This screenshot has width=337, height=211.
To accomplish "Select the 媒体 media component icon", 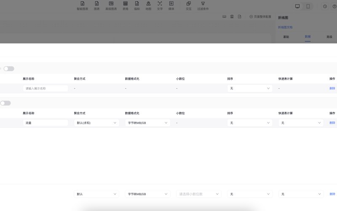I will point(171,6).
